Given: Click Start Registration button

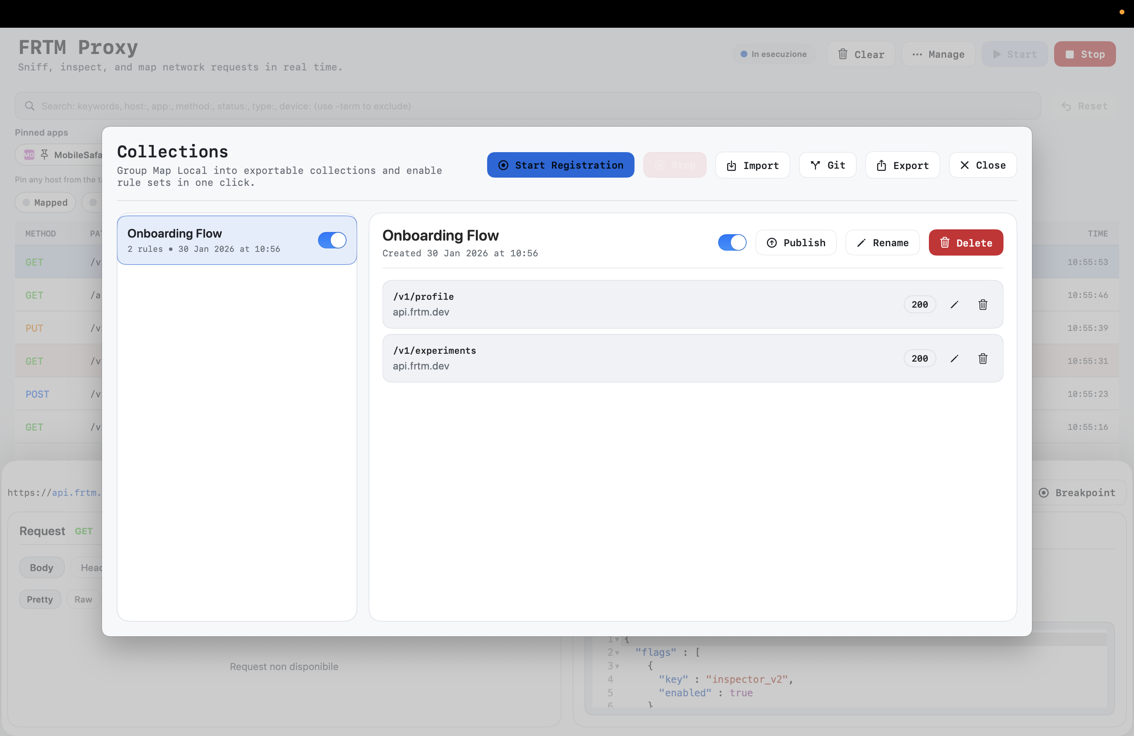Looking at the screenshot, I should pos(560,165).
